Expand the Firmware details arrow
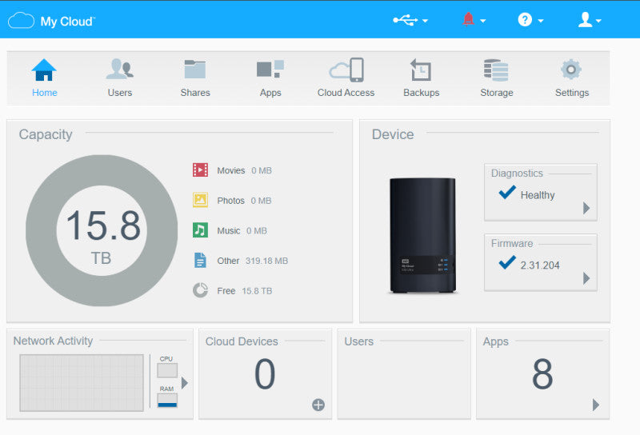The image size is (640, 435). 586,278
